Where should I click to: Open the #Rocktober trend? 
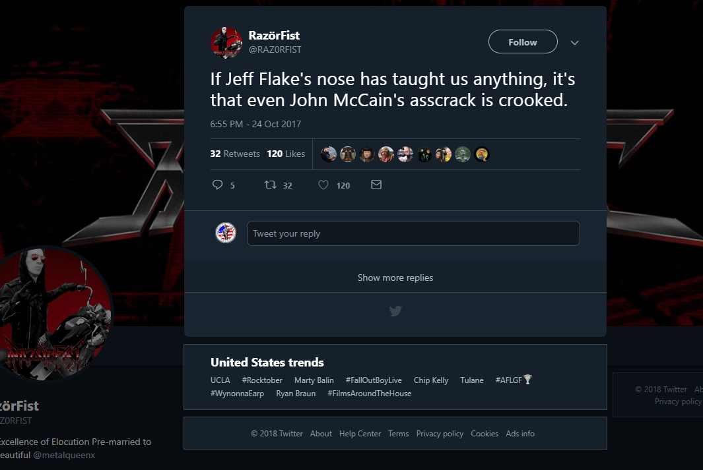click(262, 380)
